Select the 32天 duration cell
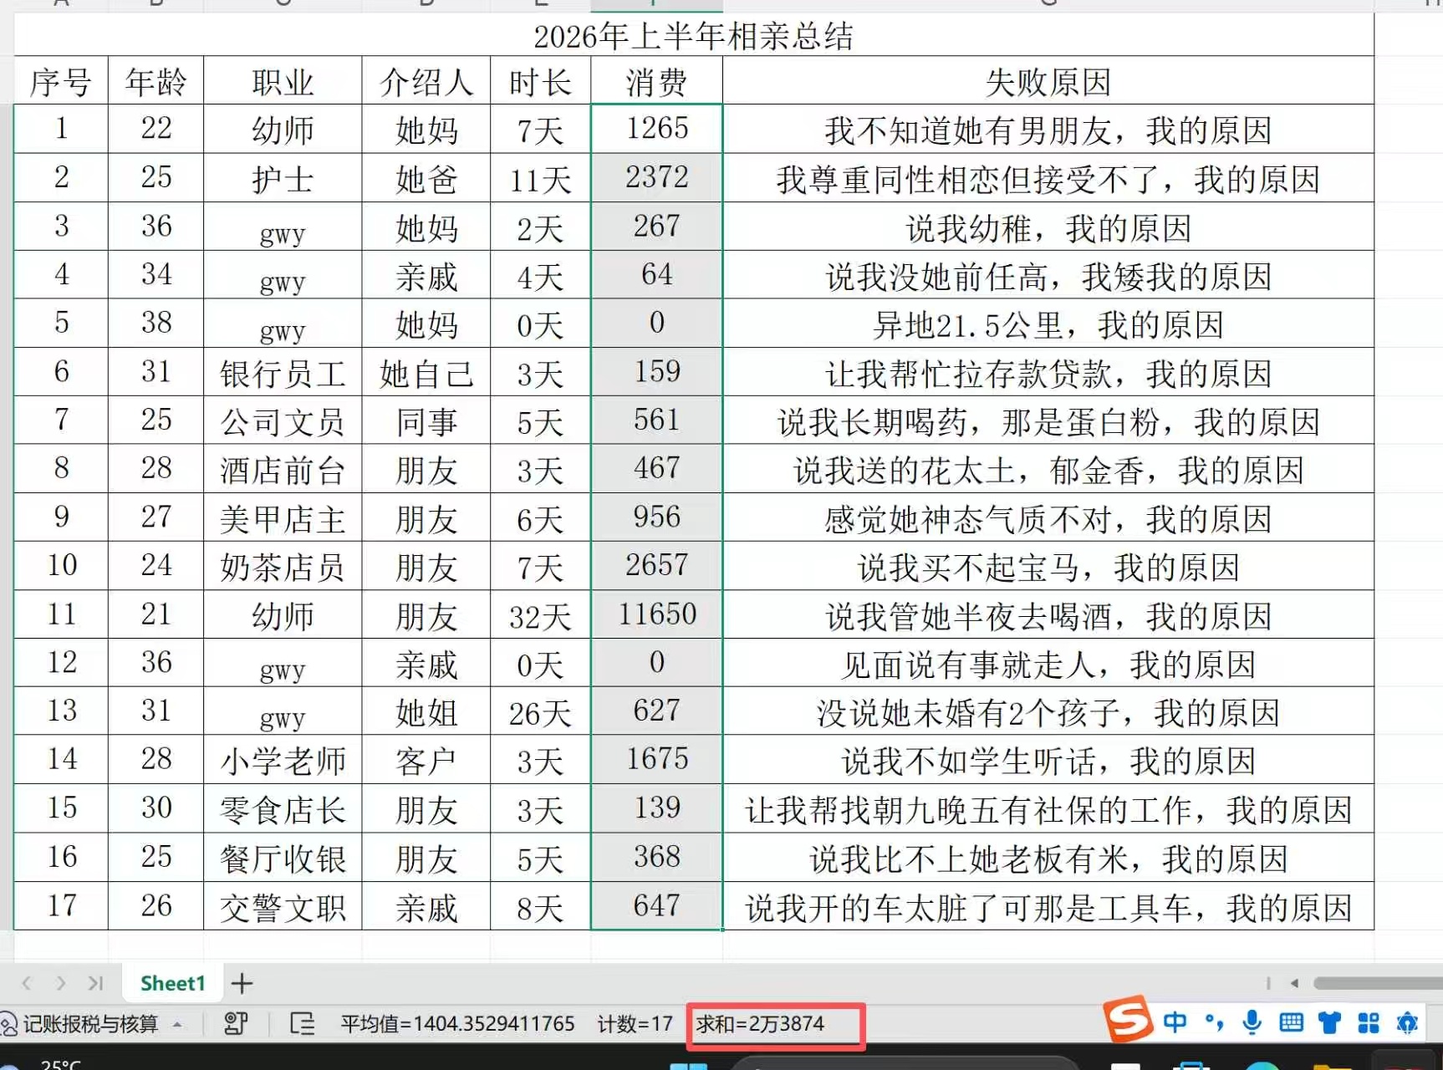The height and width of the screenshot is (1070, 1443). [x=541, y=614]
